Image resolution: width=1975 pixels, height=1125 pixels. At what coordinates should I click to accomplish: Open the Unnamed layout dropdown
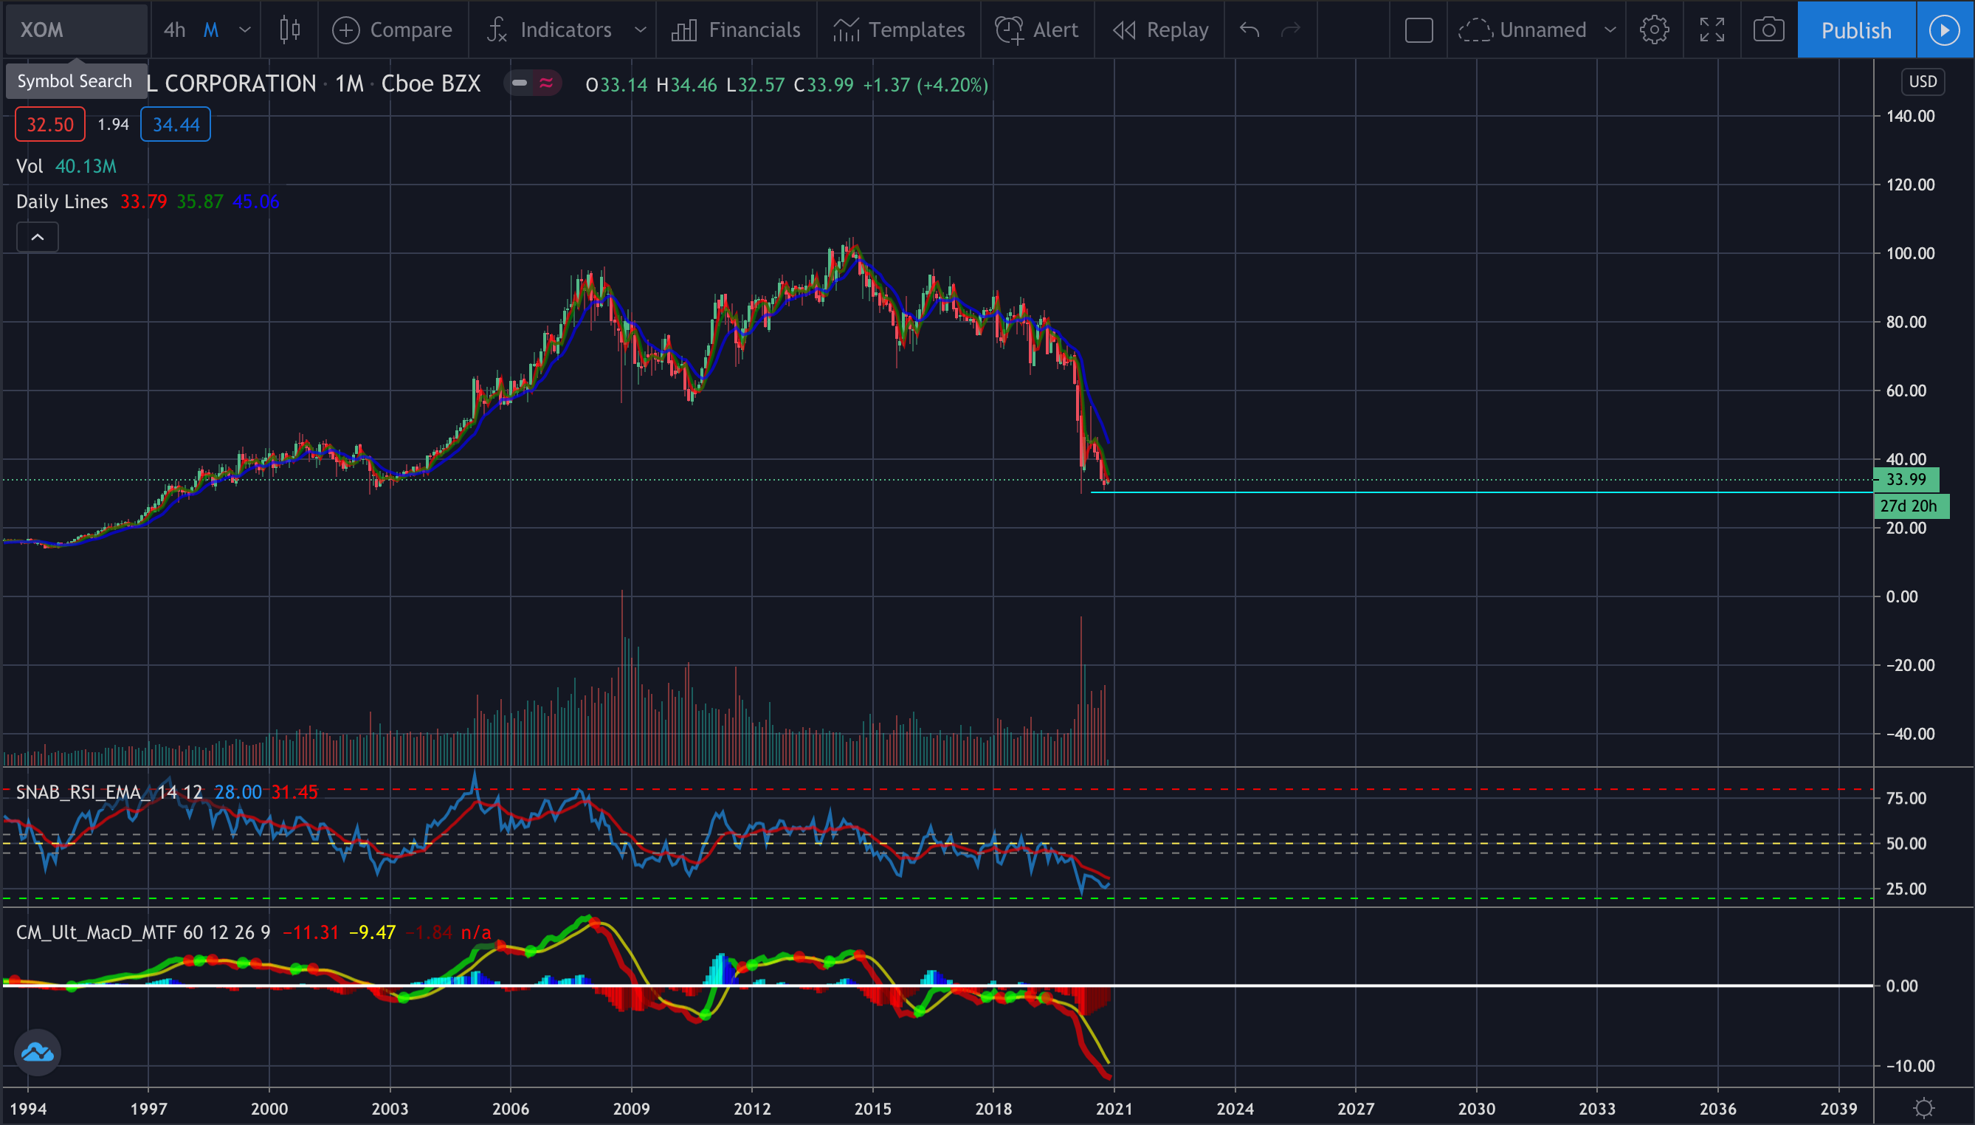tap(1610, 30)
